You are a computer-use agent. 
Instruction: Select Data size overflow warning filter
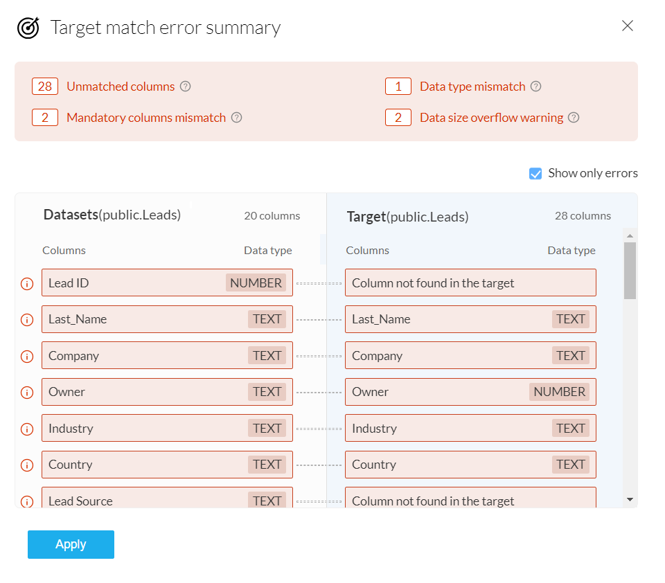pos(491,118)
